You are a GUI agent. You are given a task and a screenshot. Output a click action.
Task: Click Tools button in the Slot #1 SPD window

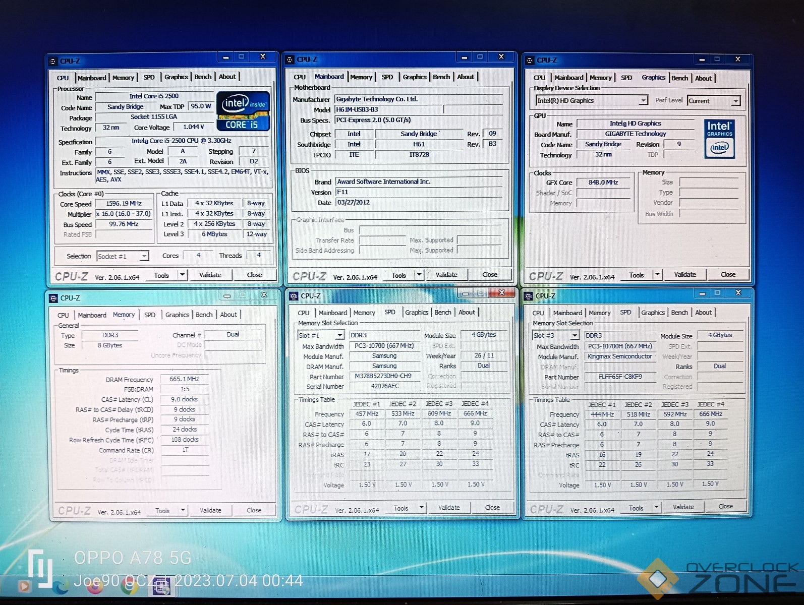[x=400, y=508]
